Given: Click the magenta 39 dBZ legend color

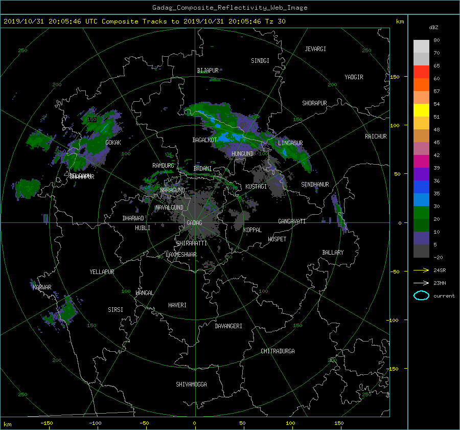Looking at the screenshot, I should click(x=421, y=161).
